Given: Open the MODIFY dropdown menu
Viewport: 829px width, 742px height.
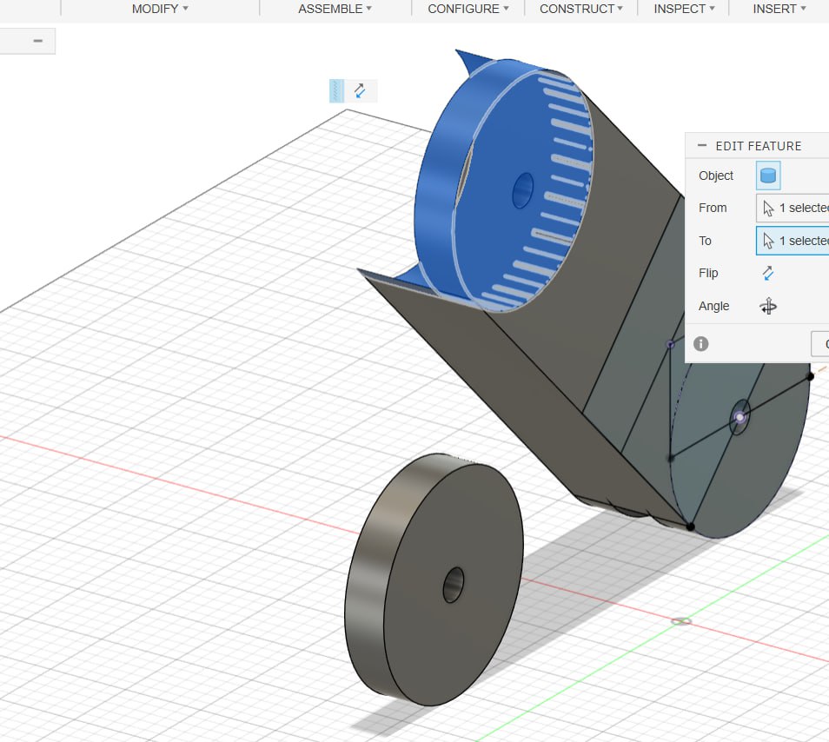Looking at the screenshot, I should tap(160, 9).
